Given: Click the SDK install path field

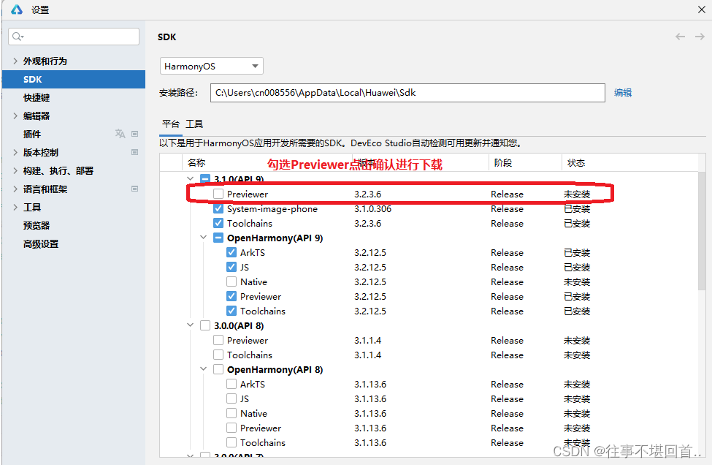Looking at the screenshot, I should click(x=407, y=93).
